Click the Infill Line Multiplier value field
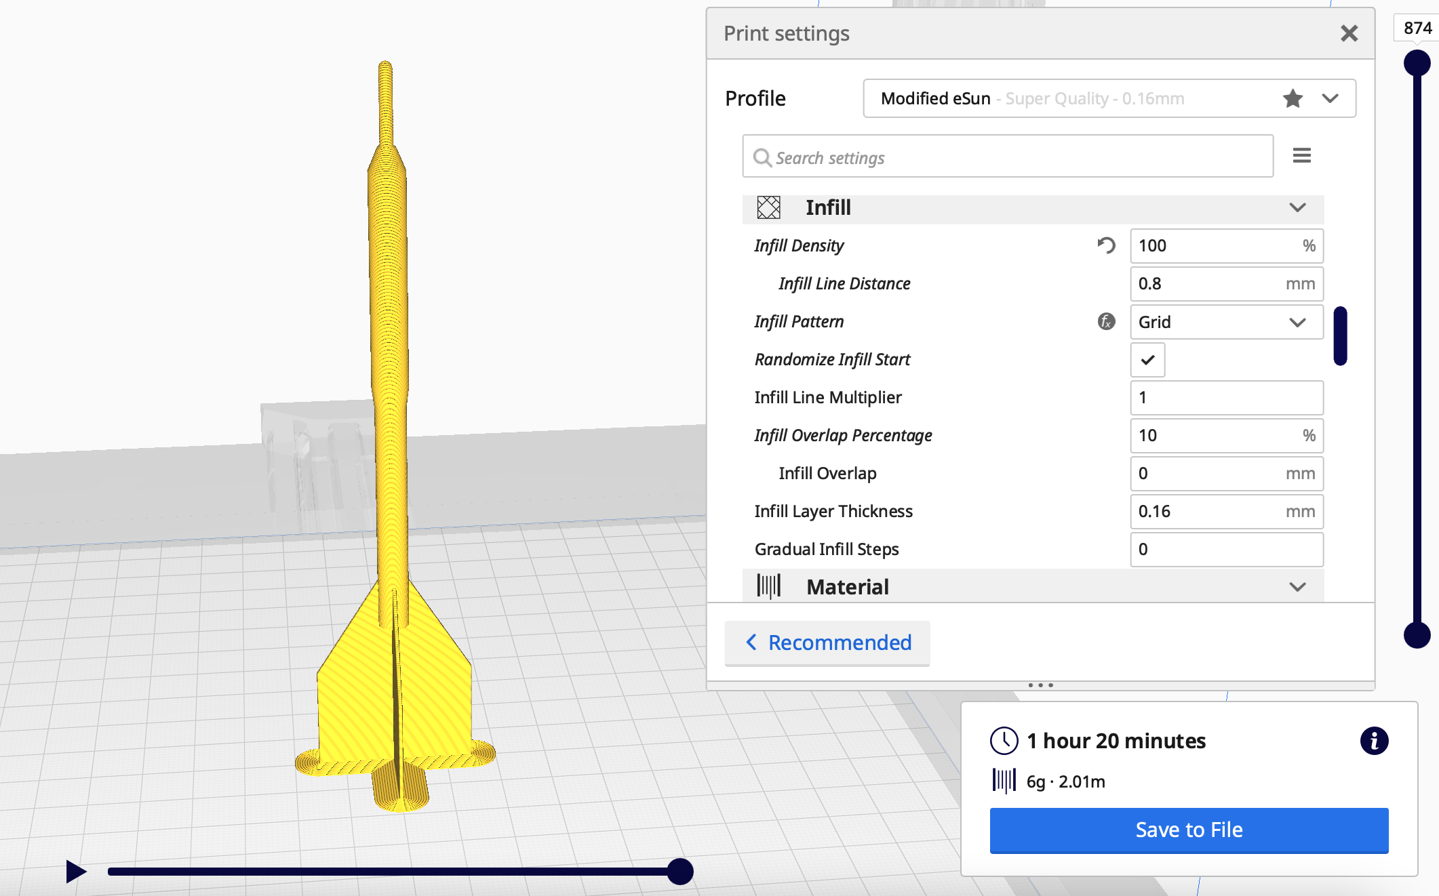1439x896 pixels. coord(1226,398)
